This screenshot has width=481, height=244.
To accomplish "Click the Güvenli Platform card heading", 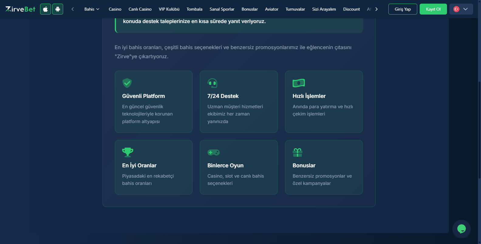I will click(x=143, y=96).
